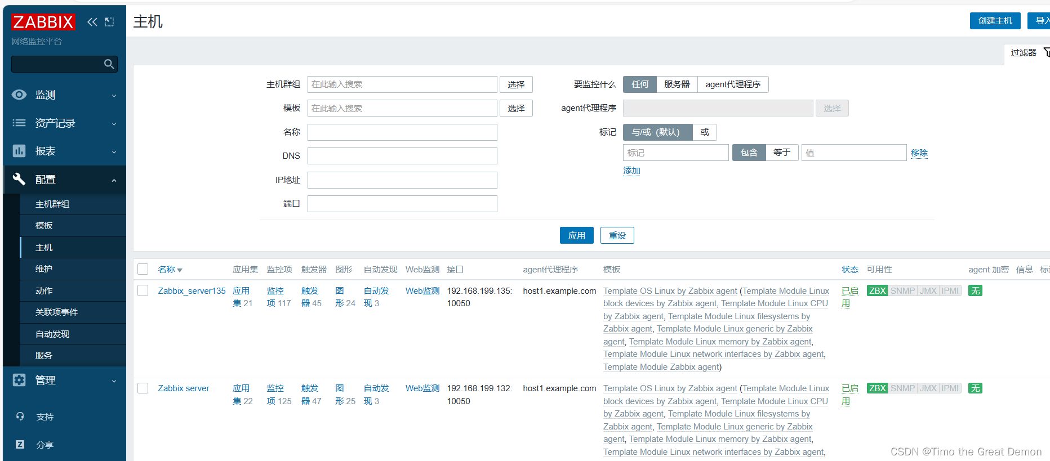
Task: Toggle kiosk sidebar hide icon
Action: [109, 22]
